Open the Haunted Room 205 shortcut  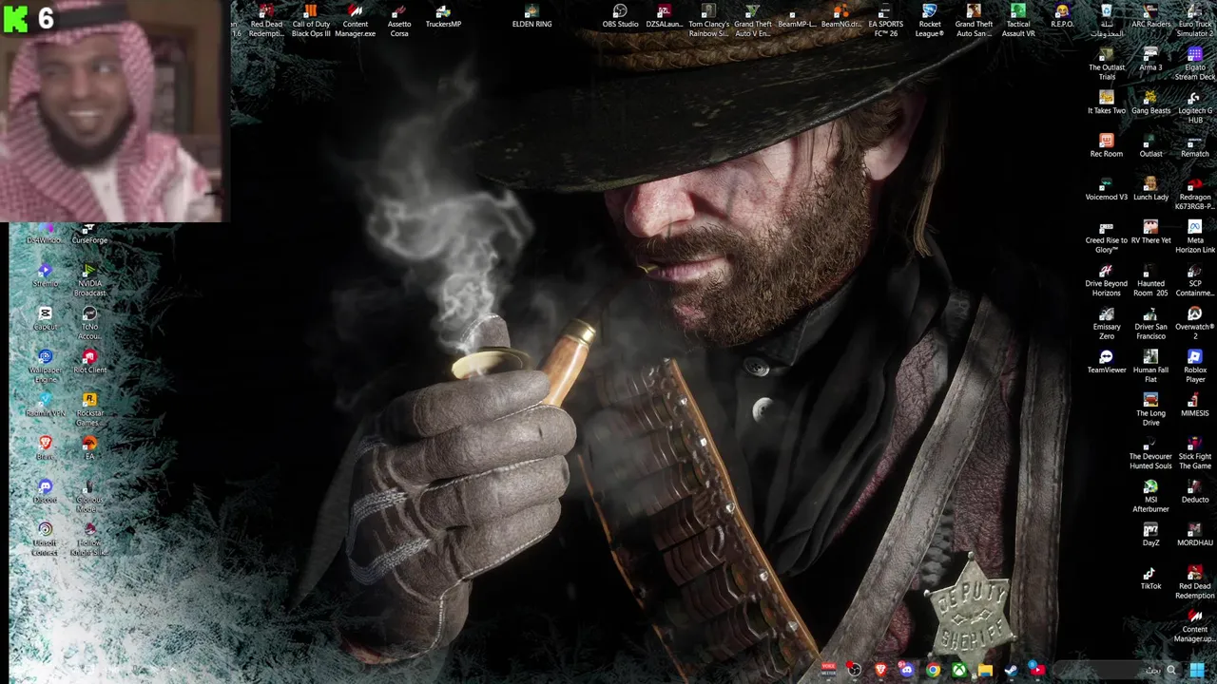click(1150, 279)
